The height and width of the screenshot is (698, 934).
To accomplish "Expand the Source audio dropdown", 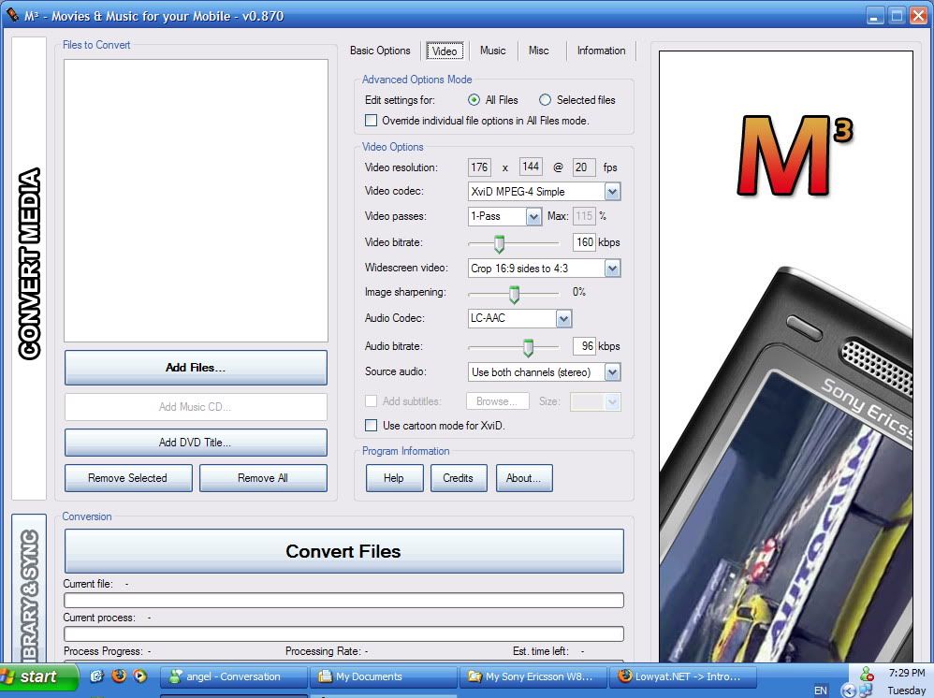I will (612, 372).
